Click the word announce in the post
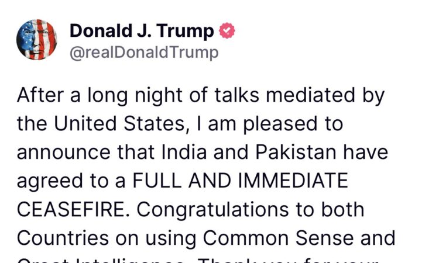This screenshot has height=263, width=439. tap(64, 152)
